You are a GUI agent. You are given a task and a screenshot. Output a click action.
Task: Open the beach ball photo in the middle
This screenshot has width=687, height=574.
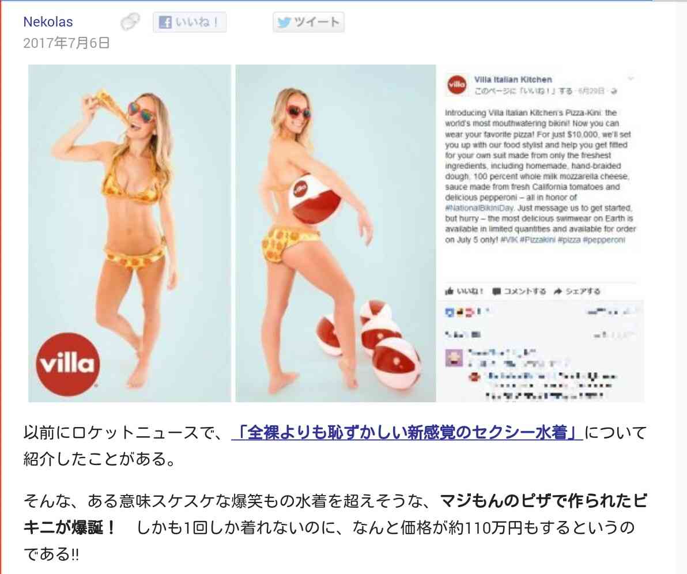(x=335, y=233)
